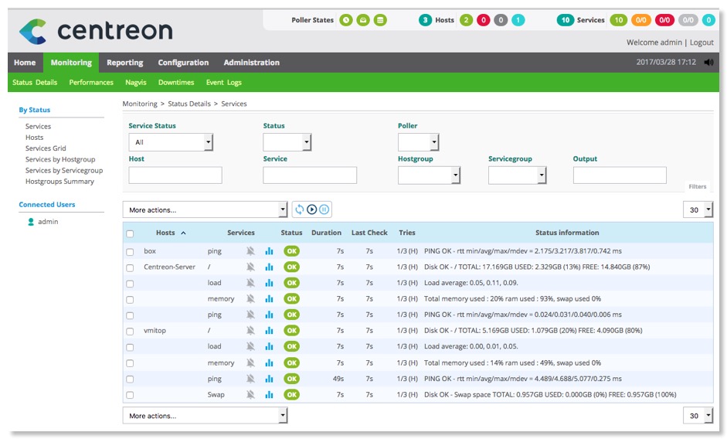Viewport: 727px width, 439px height.
Task: Open the graph icon for box ping
Action: tap(270, 251)
